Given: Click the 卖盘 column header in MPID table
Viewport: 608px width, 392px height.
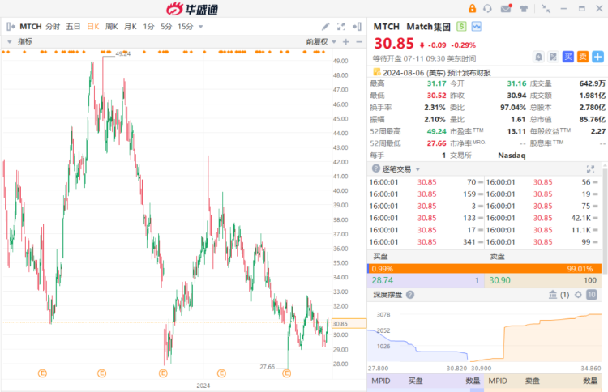Looking at the screenshot, I should (x=533, y=381).
